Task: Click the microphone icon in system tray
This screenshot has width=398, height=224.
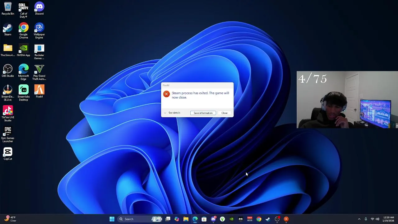Action: 366,219
